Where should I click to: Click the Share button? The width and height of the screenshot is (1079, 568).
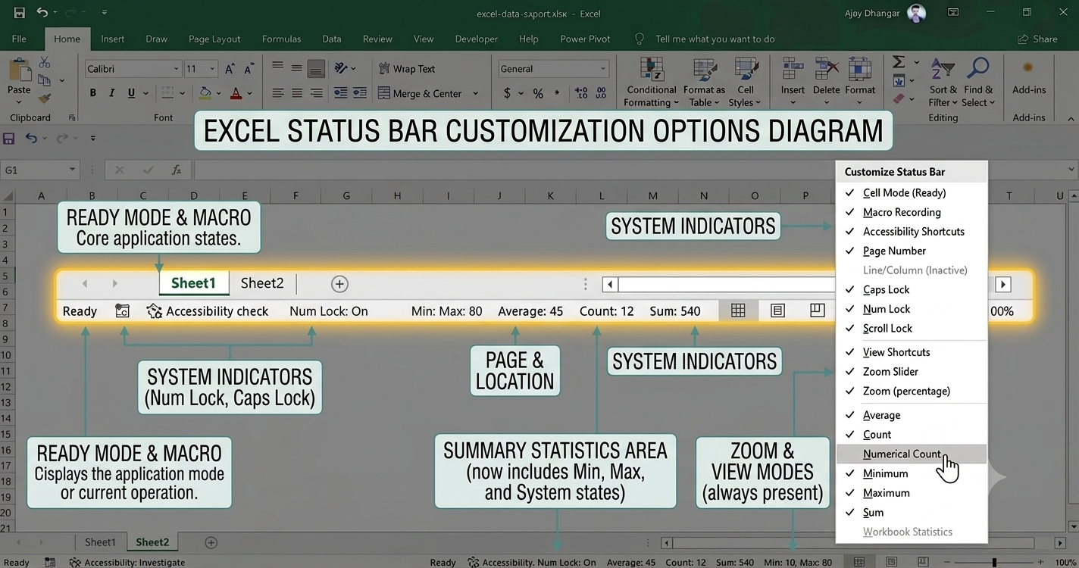tap(1037, 39)
